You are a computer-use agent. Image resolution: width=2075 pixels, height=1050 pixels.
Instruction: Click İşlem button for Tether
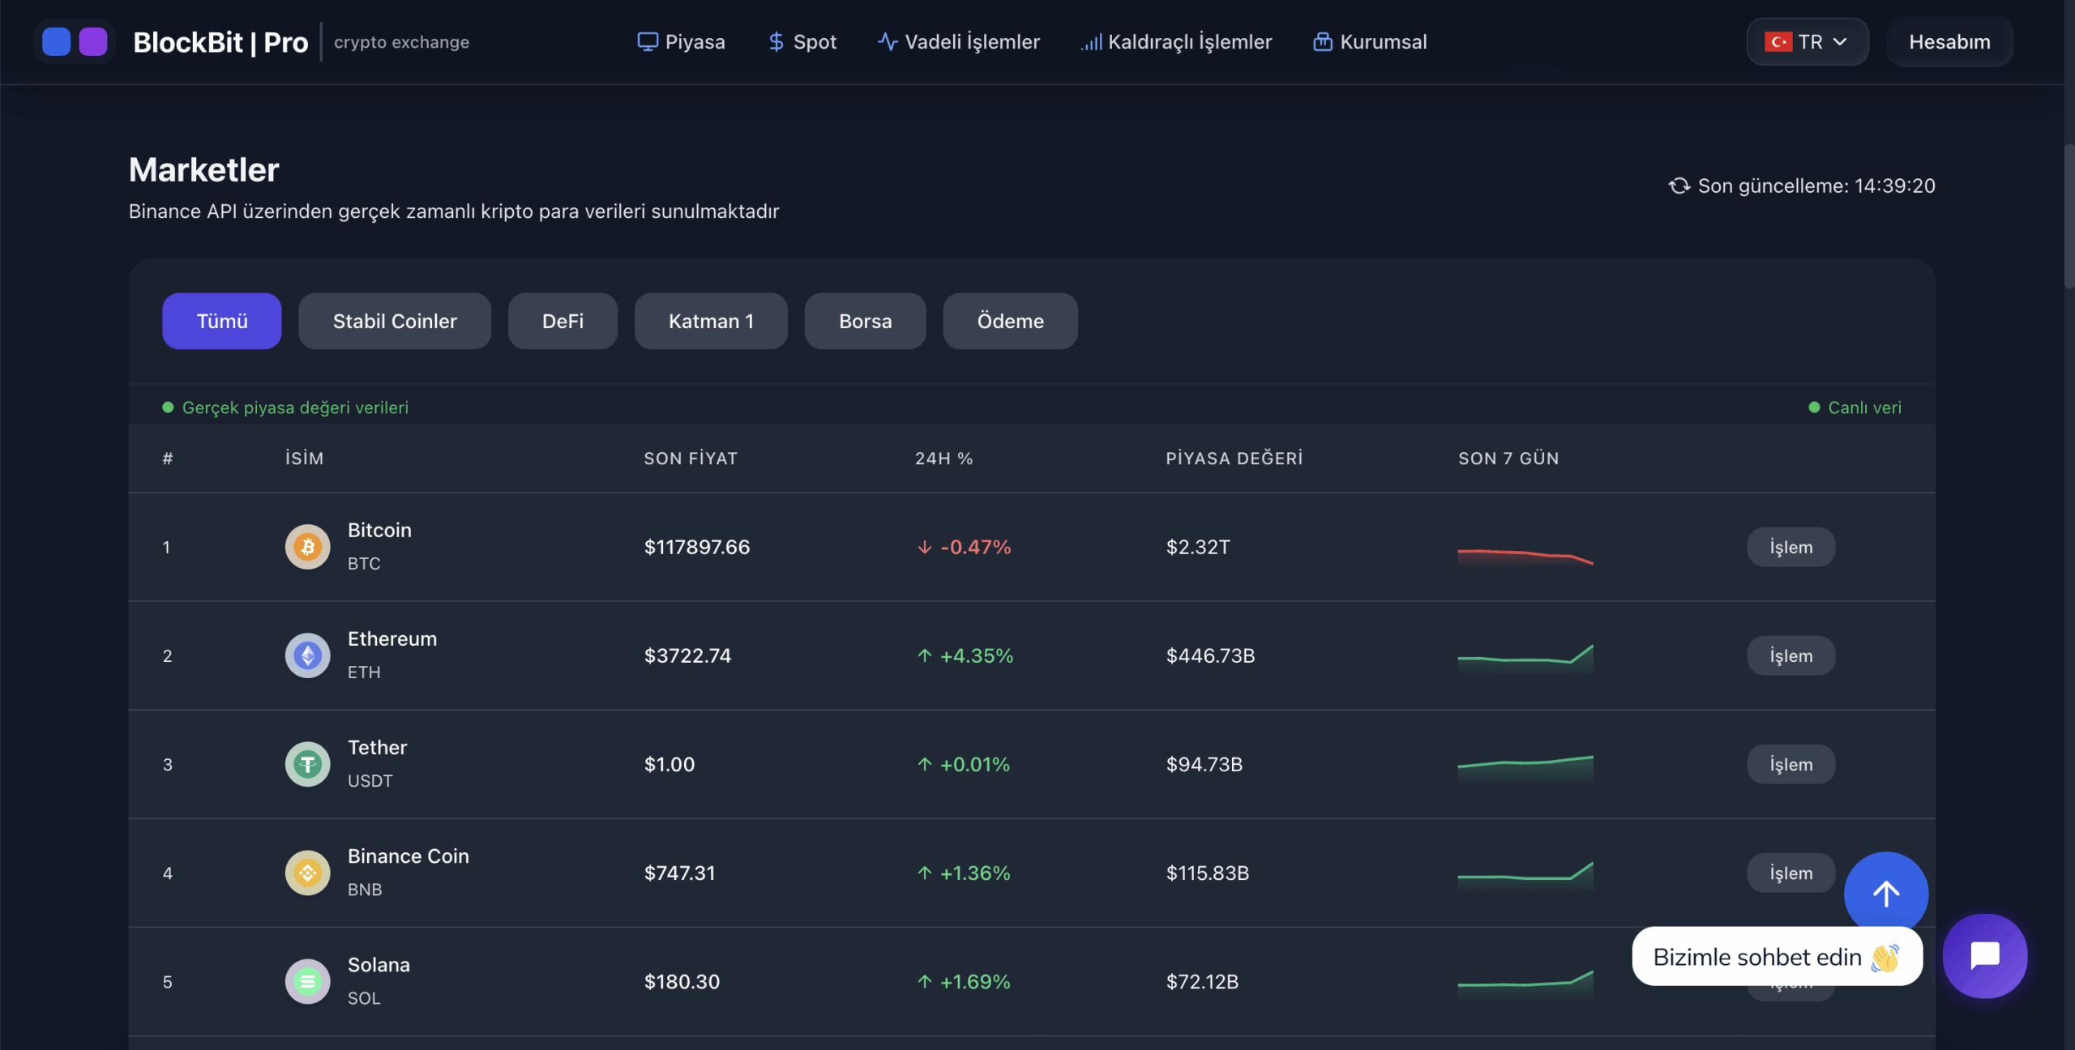click(1790, 764)
